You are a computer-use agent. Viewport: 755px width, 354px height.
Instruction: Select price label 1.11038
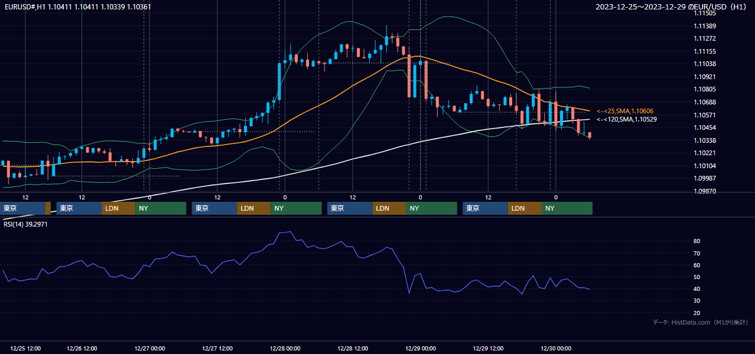coord(705,64)
